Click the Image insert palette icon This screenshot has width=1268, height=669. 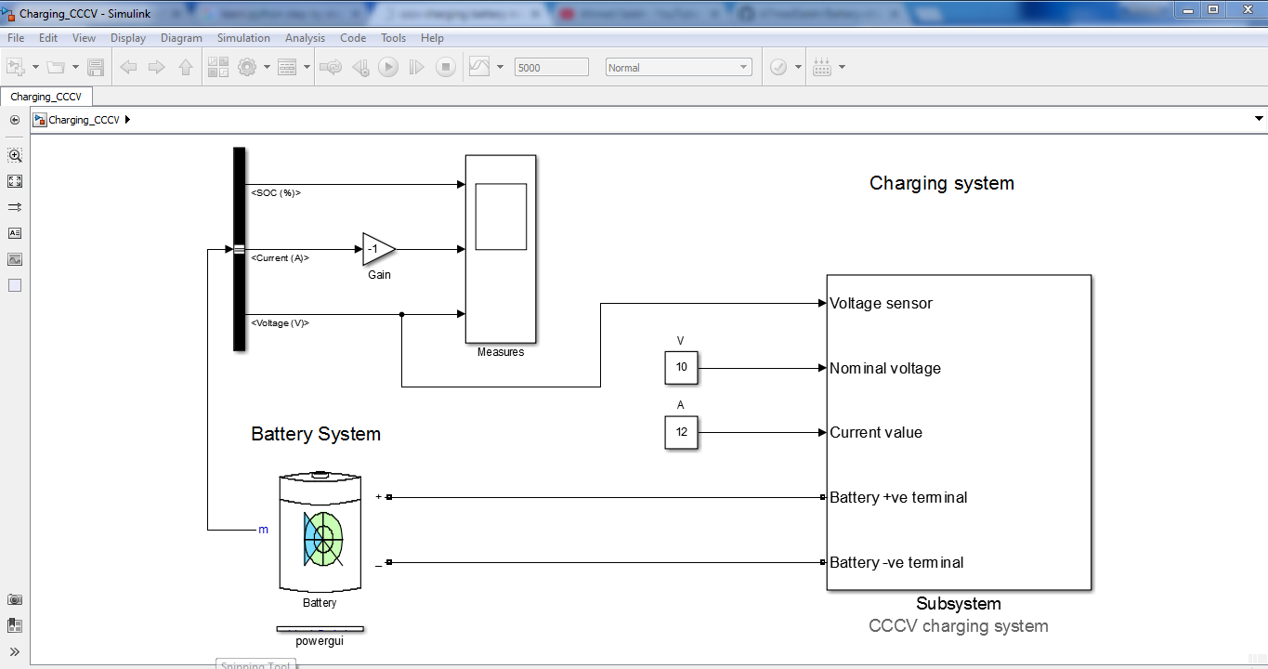[x=15, y=259]
